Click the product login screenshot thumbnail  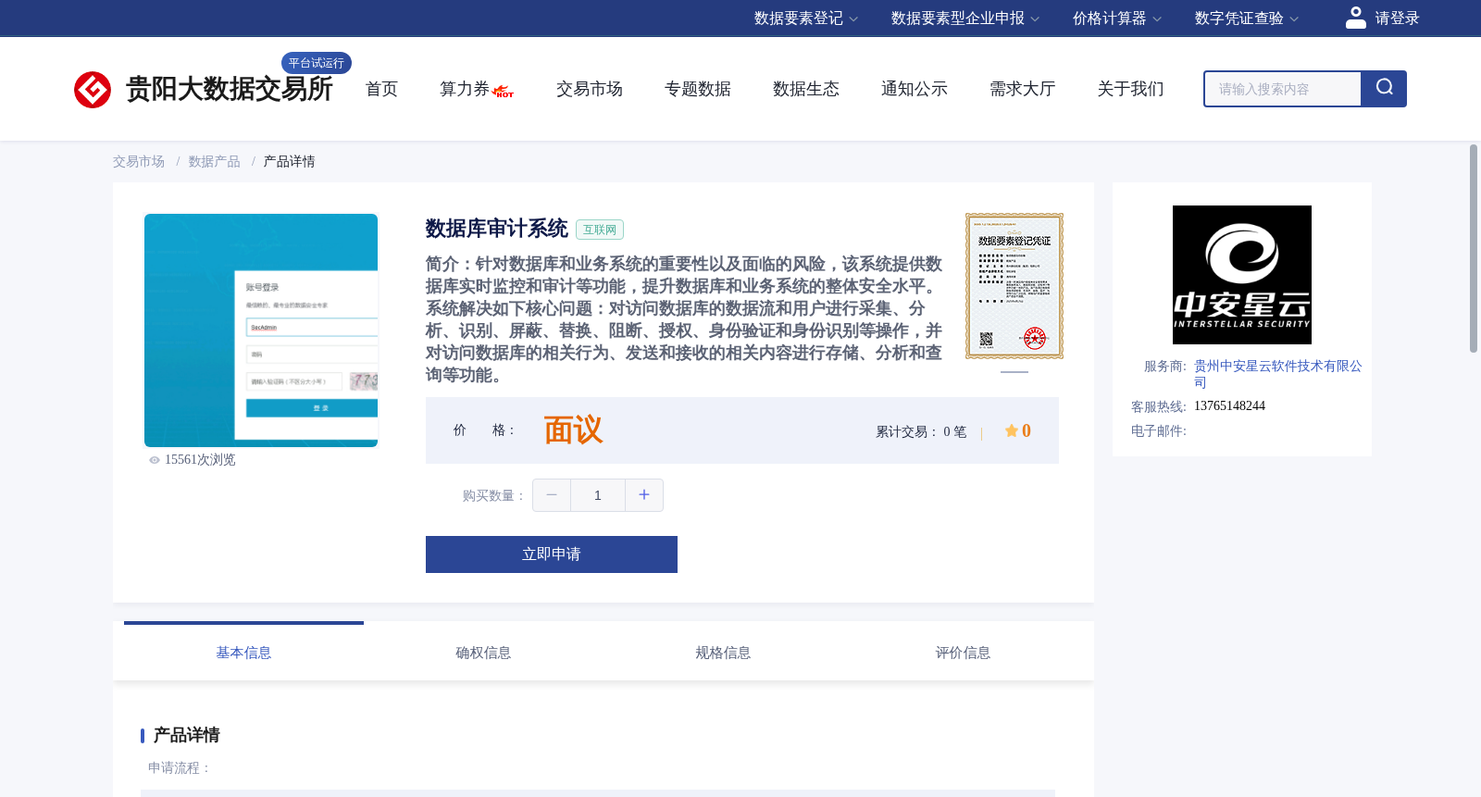point(261,330)
